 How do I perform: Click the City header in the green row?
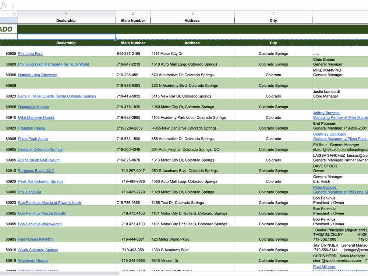click(273, 43)
